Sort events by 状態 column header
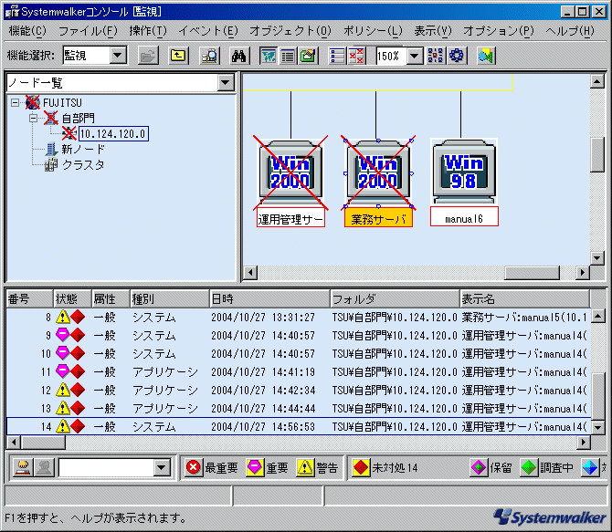Image resolution: width=612 pixels, height=532 pixels. (72, 299)
